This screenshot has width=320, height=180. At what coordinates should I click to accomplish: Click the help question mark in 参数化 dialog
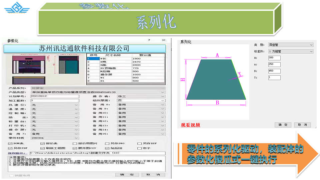149,40
